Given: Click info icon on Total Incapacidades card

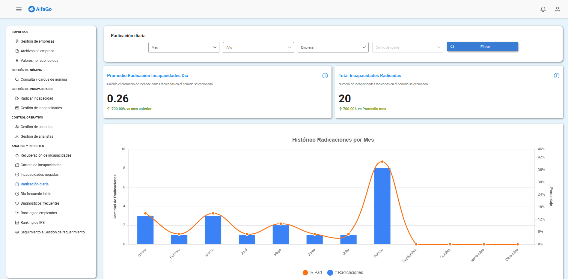Looking at the screenshot, I should click(x=556, y=76).
